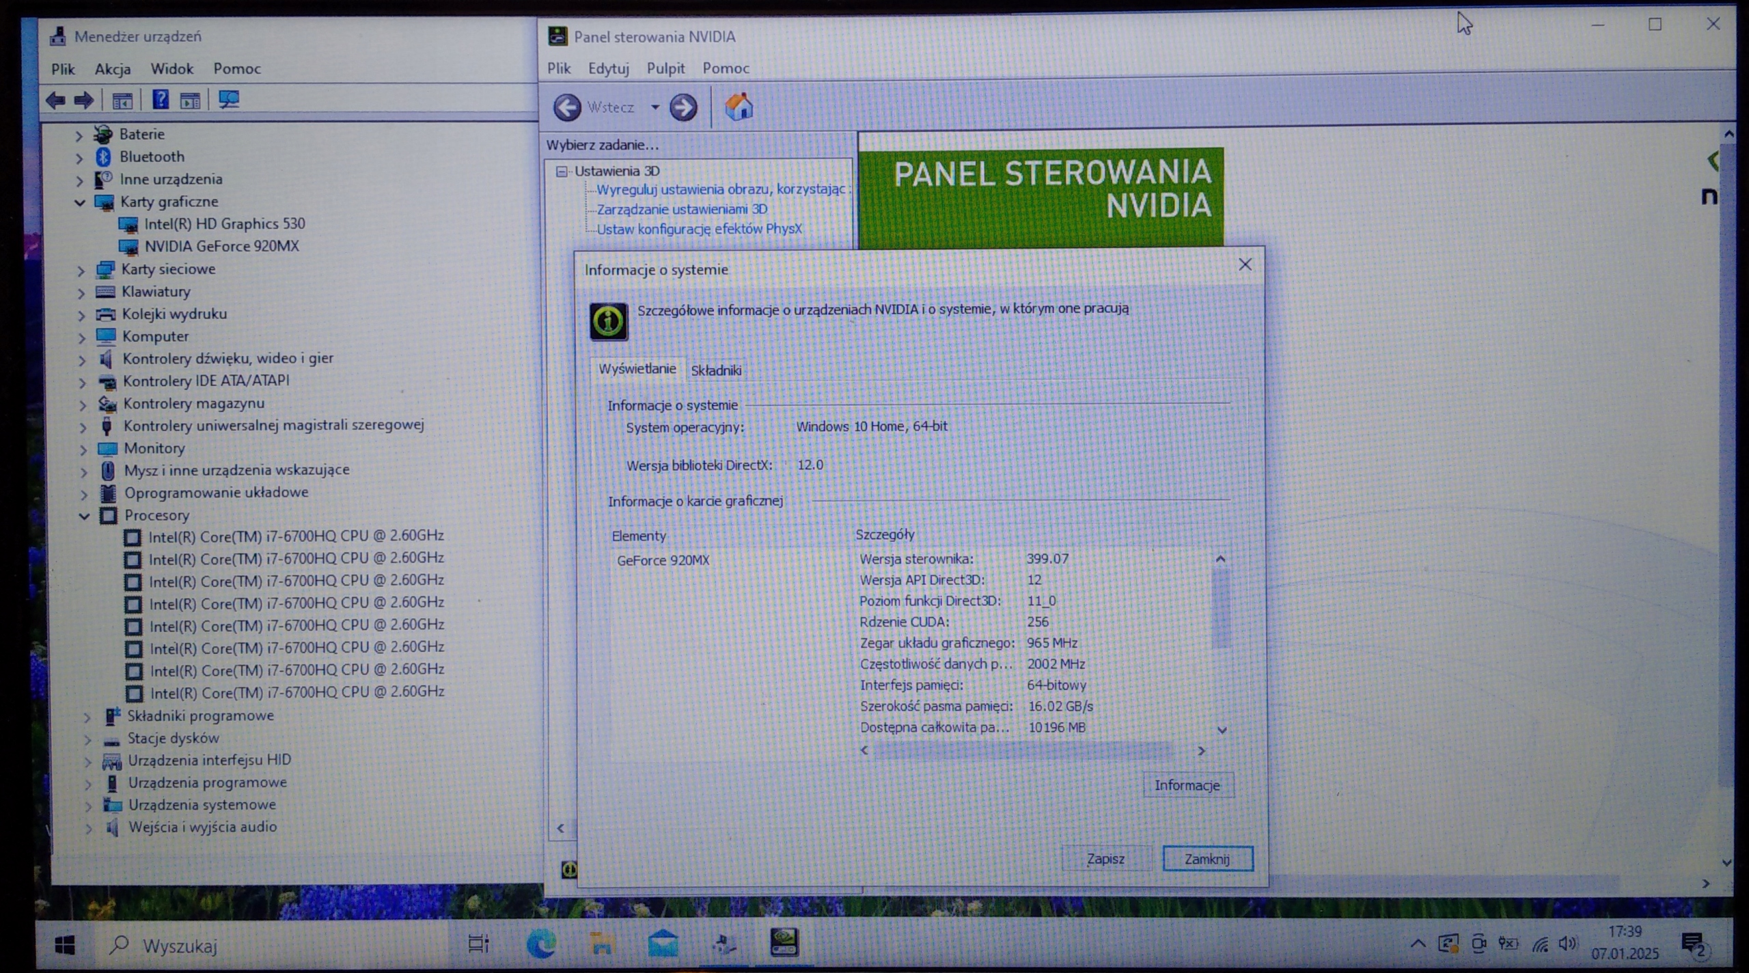Click the taskbar clock showing 17:39

[1624, 942]
